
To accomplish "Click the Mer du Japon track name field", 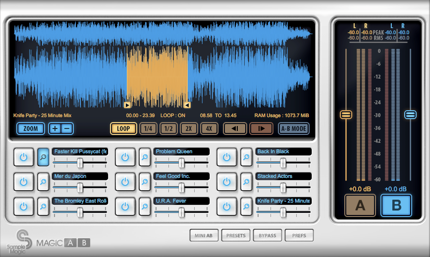I will coord(80,176).
